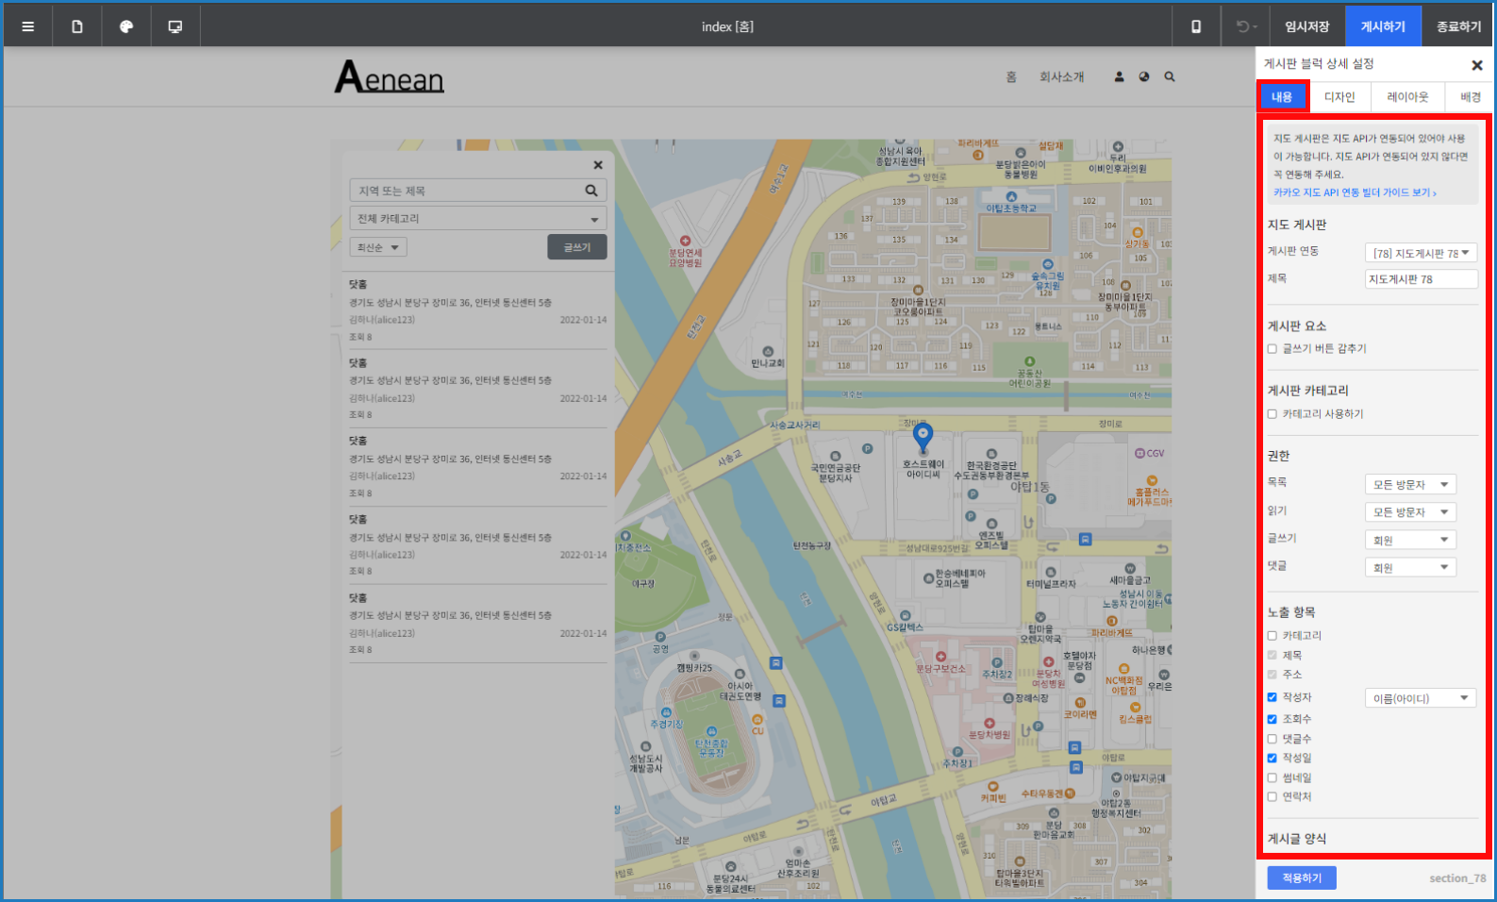Click the 적용하기 button
Image resolution: width=1497 pixels, height=902 pixels.
click(1302, 878)
